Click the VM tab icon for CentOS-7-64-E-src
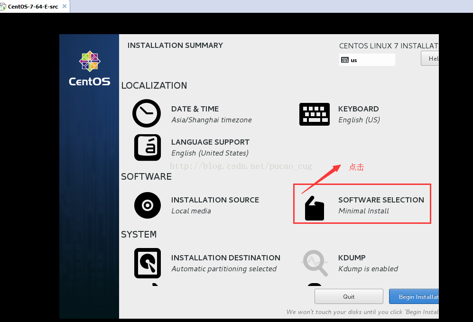Screen dimensions: 473x322 (x=3, y=6)
